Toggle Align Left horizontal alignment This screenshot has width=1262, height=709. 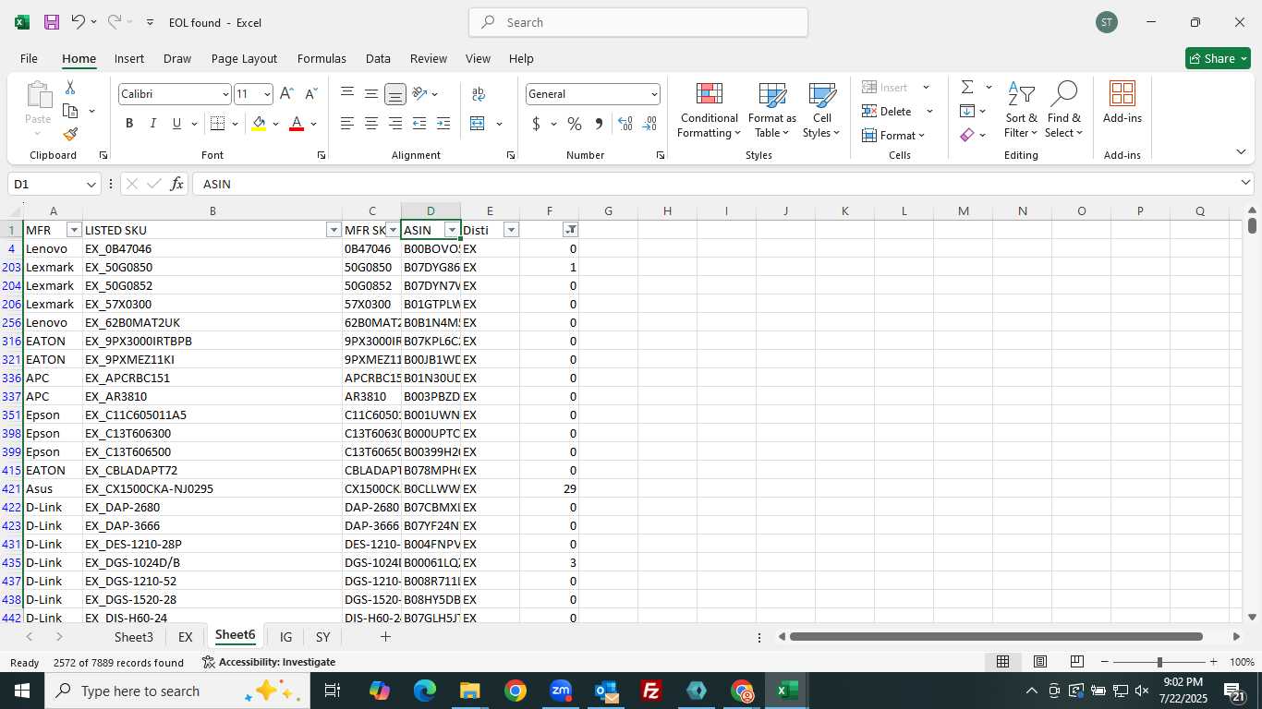tap(346, 124)
